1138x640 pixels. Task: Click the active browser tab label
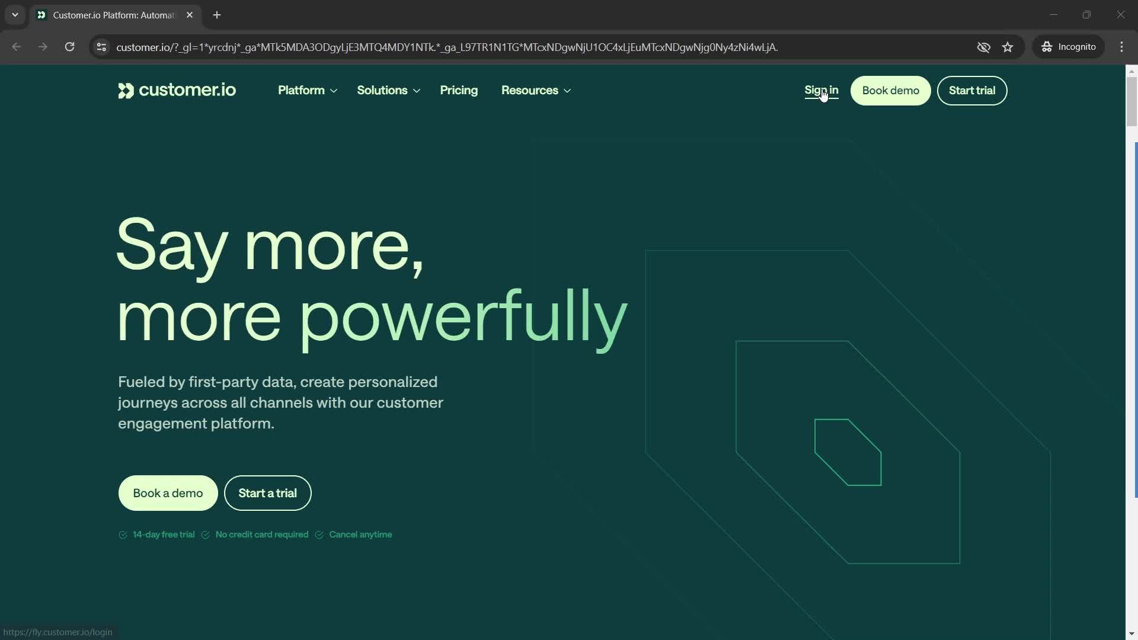pos(113,15)
